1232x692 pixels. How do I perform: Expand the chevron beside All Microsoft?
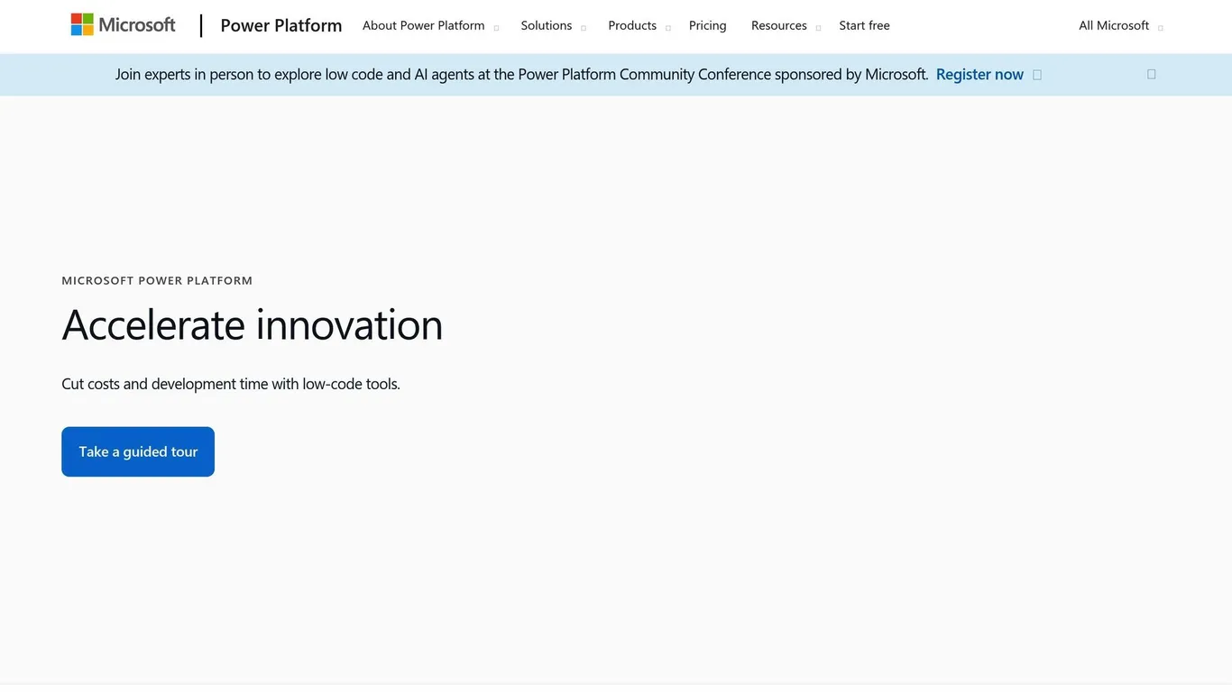pyautogui.click(x=1160, y=27)
